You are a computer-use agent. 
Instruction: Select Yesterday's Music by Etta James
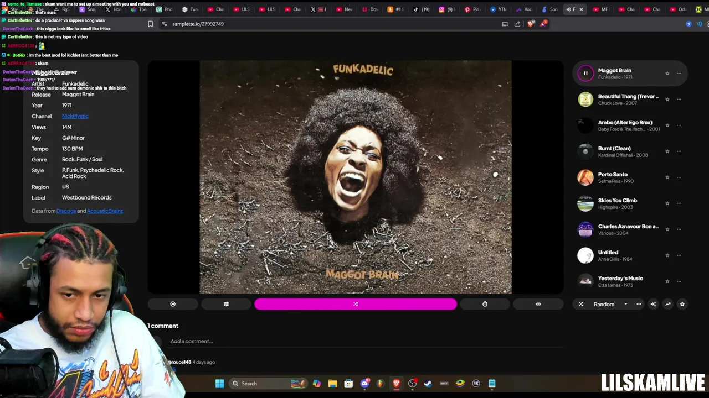(x=630, y=281)
